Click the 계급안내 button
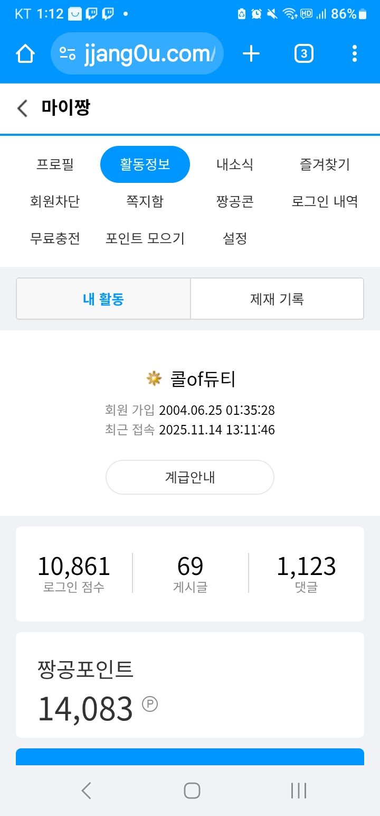Screen dimensions: 380x816 point(190,477)
